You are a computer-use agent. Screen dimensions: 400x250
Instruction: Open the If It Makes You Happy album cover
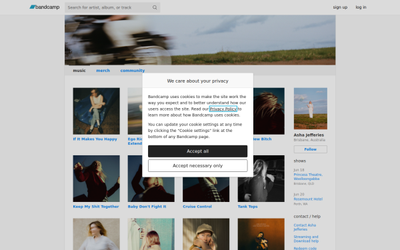(x=96, y=111)
